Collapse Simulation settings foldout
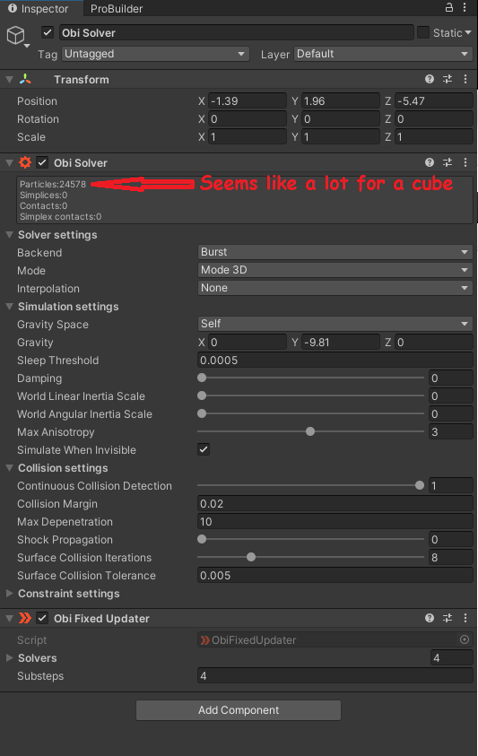This screenshot has width=478, height=756. [9, 307]
